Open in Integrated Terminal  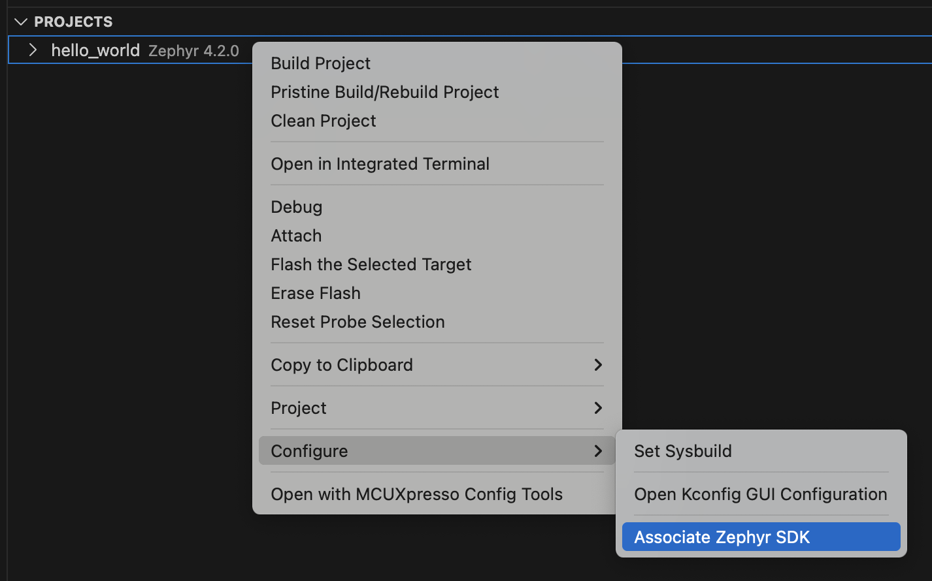click(x=380, y=164)
